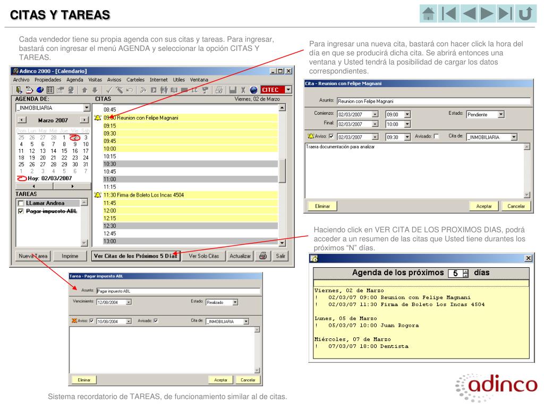Go to home slide icon
The image size is (544, 408).
pyautogui.click(x=428, y=14)
